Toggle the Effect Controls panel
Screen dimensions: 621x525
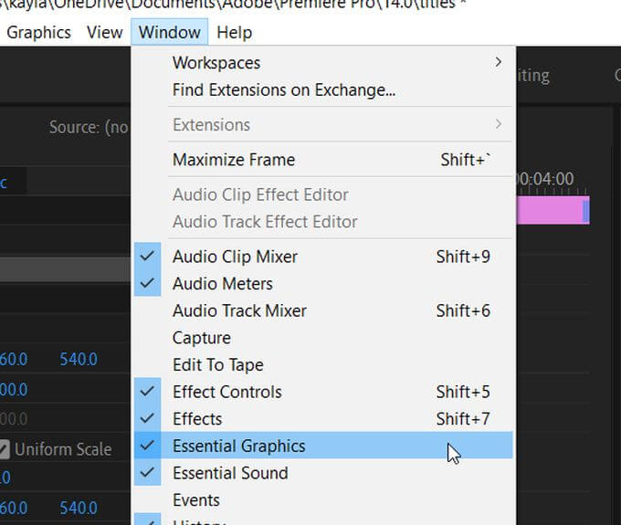pos(226,392)
